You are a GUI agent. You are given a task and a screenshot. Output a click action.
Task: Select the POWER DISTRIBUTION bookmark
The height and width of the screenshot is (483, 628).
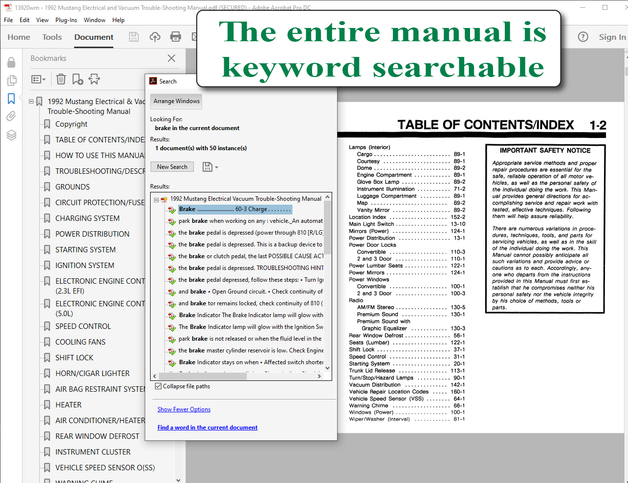(92, 234)
